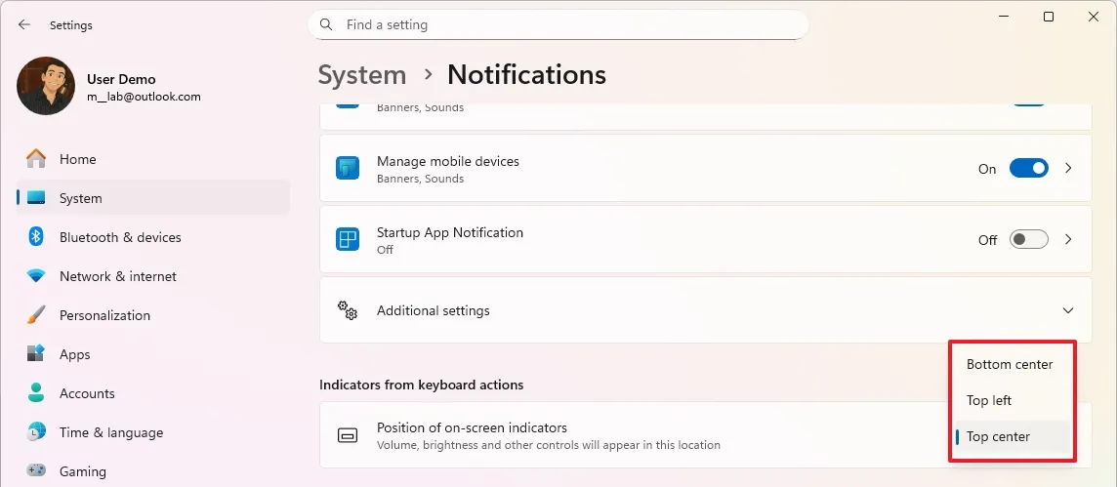
Task: Turn off Manage mobile devices notifications toggle
Action: pos(1028,169)
